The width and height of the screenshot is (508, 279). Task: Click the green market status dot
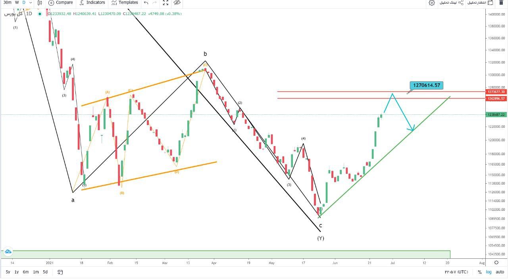click(39, 14)
